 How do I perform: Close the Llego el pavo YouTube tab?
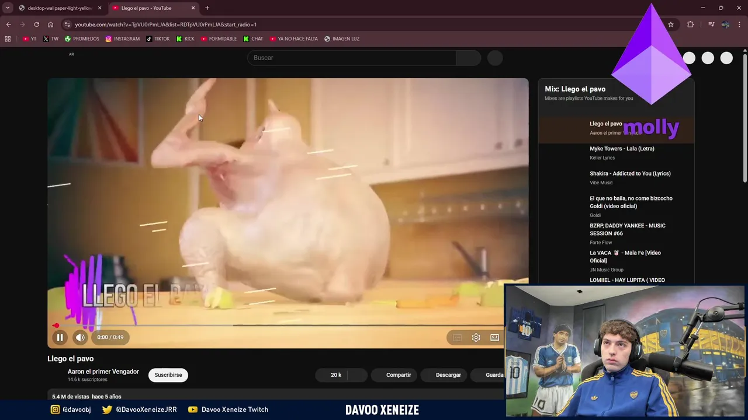(x=193, y=8)
